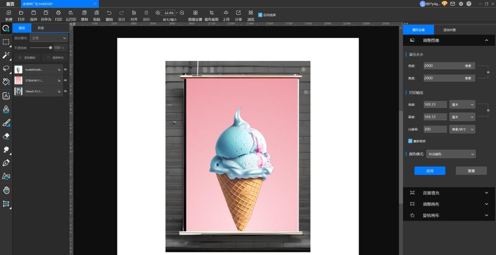Click 另存为 (Save As) in the toolbar
The height and width of the screenshot is (255, 496).
click(46, 16)
